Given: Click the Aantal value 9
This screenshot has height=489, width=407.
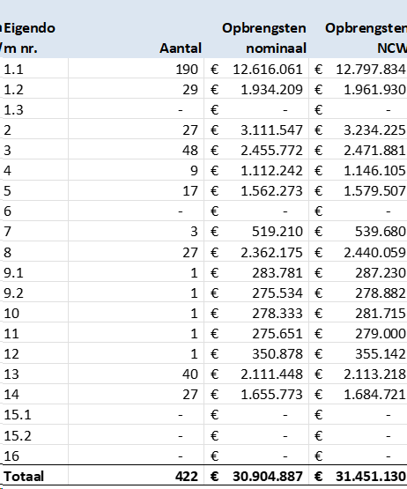Looking at the screenshot, I should point(194,171).
